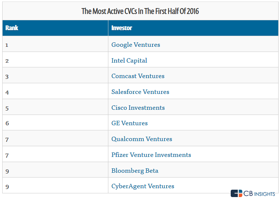
Task: Open the Qualcomm Ventures link
Action: pyautogui.click(x=142, y=139)
